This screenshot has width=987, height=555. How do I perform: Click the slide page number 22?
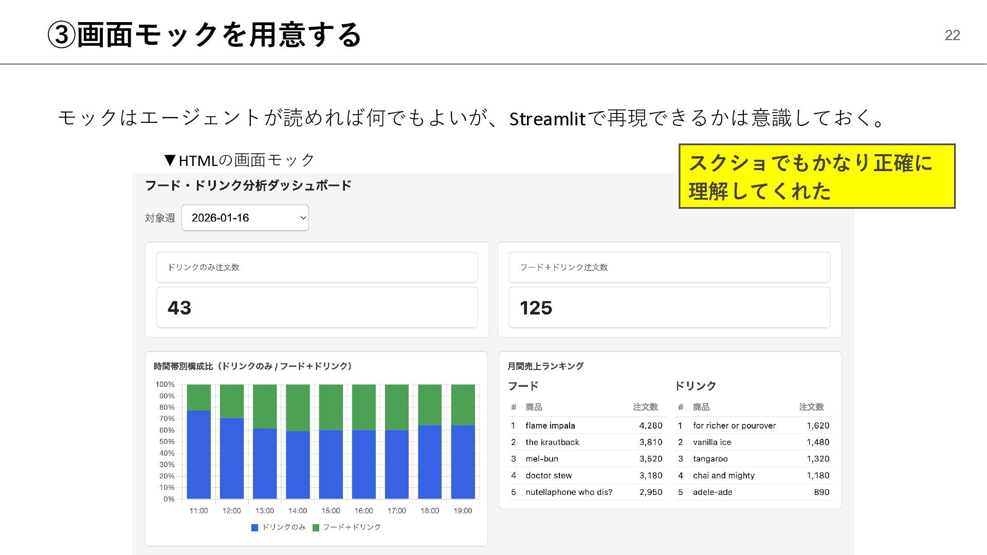tap(952, 35)
